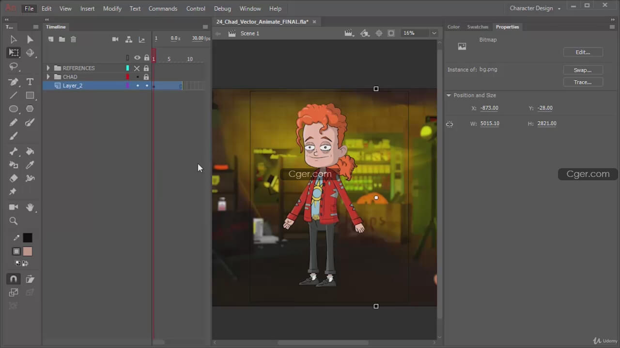
Task: Select the Line tool
Action: coord(14,96)
